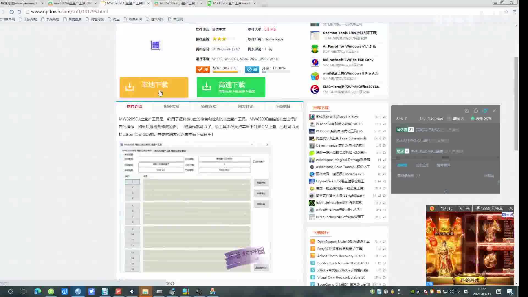The width and height of the screenshot is (528, 297).
Task: Click the USB device taskbar icon
Action: (x=199, y=291)
